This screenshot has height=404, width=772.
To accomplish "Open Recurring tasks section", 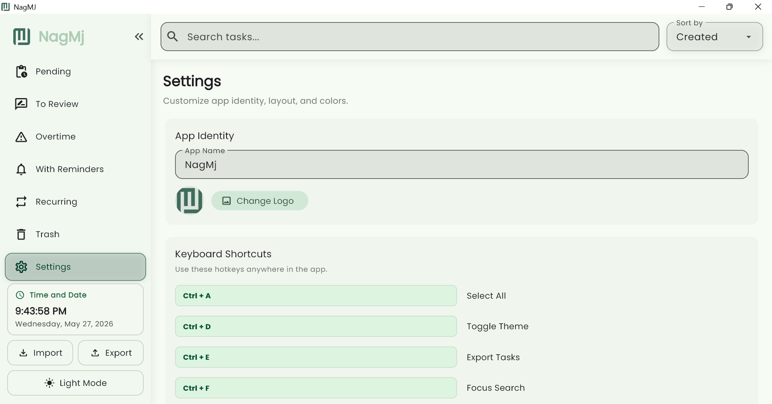I will click(75, 202).
